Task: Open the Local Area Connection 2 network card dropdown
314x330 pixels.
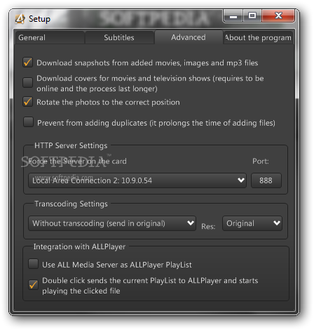Action: [137, 180]
